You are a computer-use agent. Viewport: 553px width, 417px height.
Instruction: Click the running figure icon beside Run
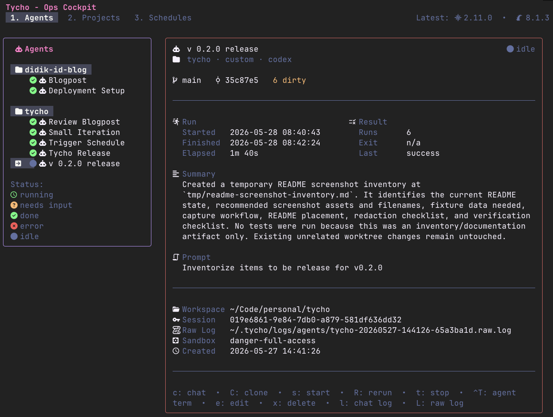tap(176, 122)
